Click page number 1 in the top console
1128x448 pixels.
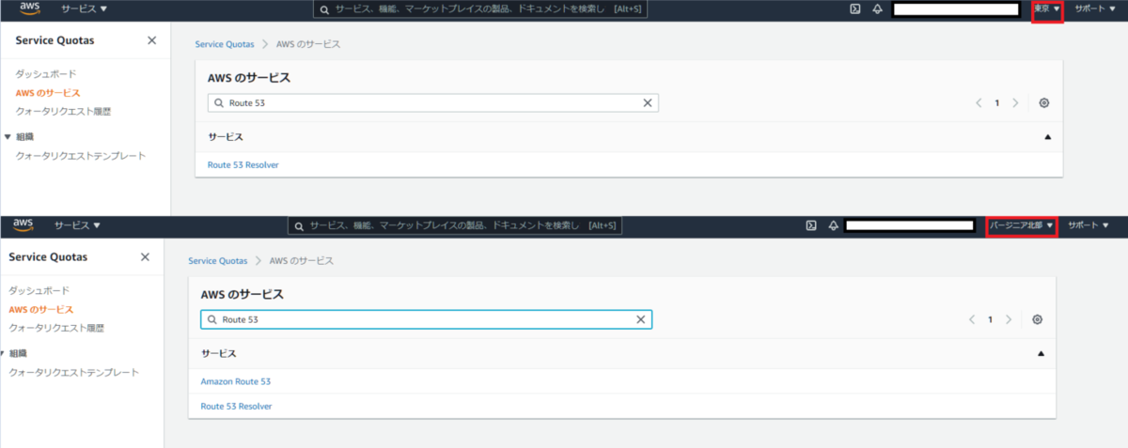(997, 103)
